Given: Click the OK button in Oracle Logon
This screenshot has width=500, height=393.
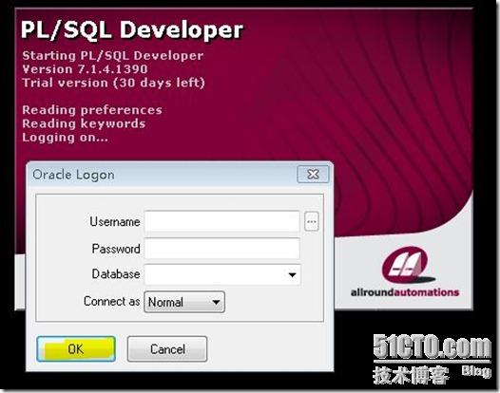Looking at the screenshot, I should (x=76, y=349).
